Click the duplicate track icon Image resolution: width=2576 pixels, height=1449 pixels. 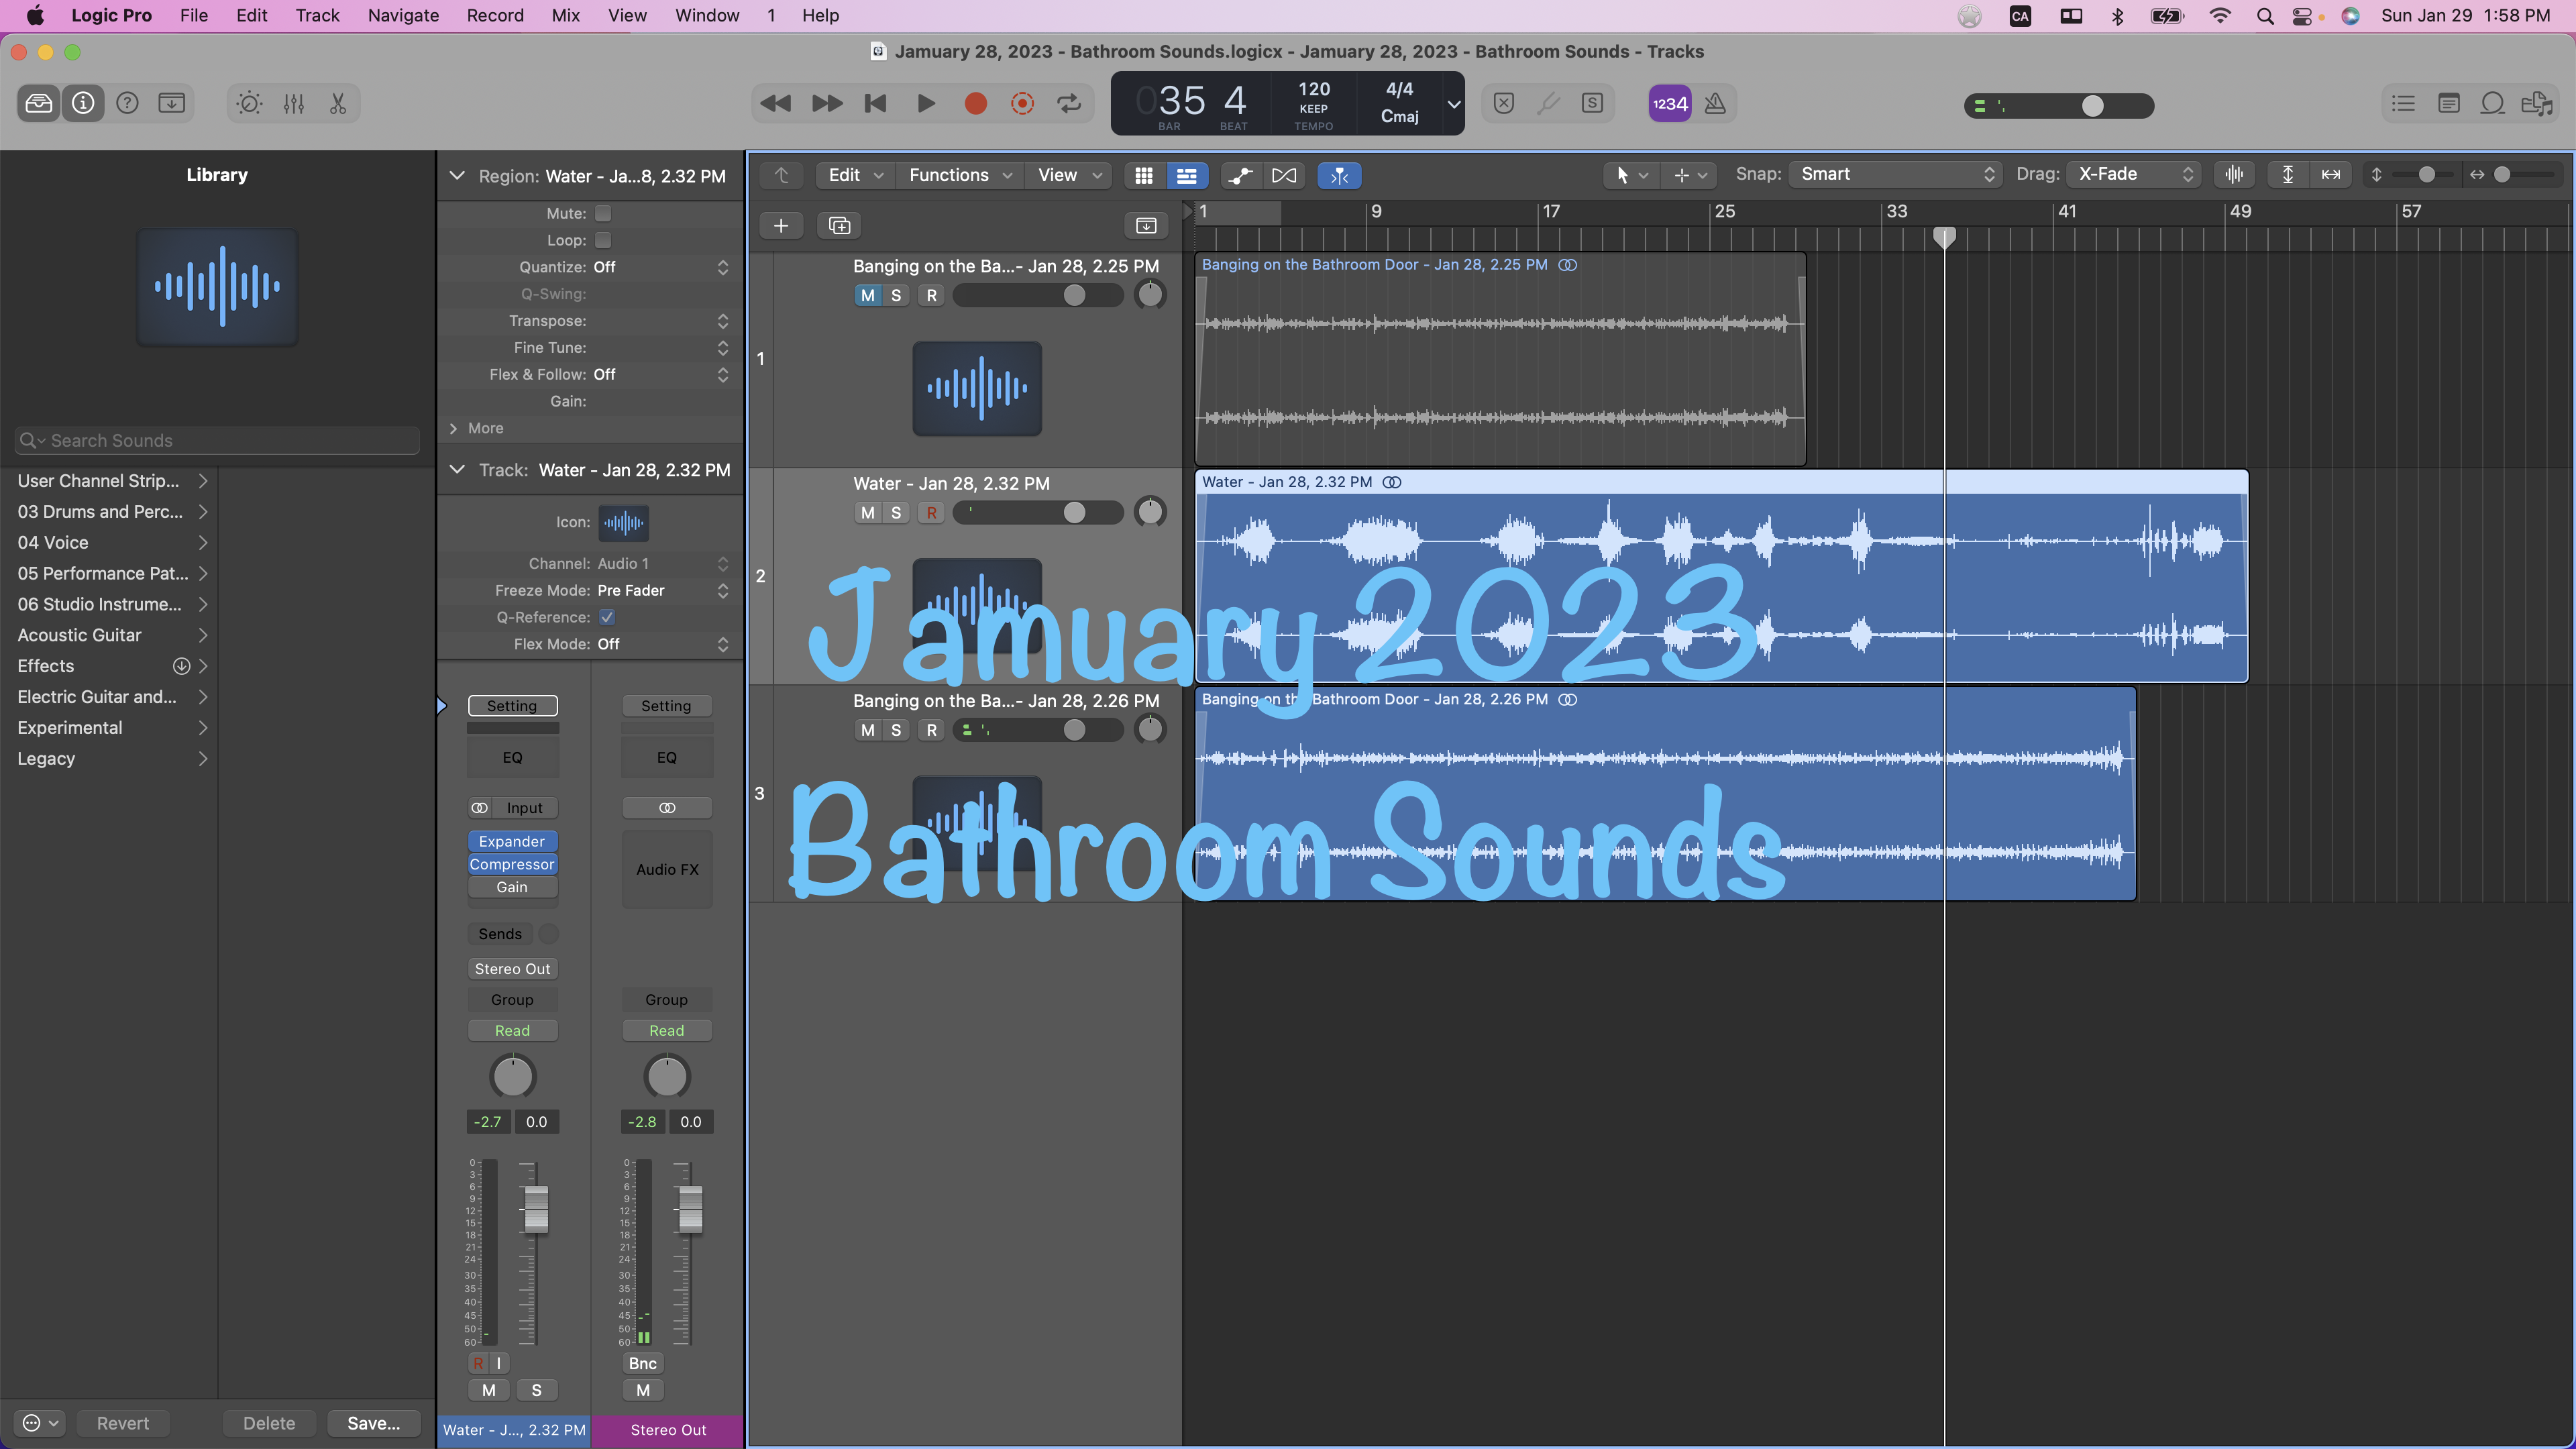point(840,225)
